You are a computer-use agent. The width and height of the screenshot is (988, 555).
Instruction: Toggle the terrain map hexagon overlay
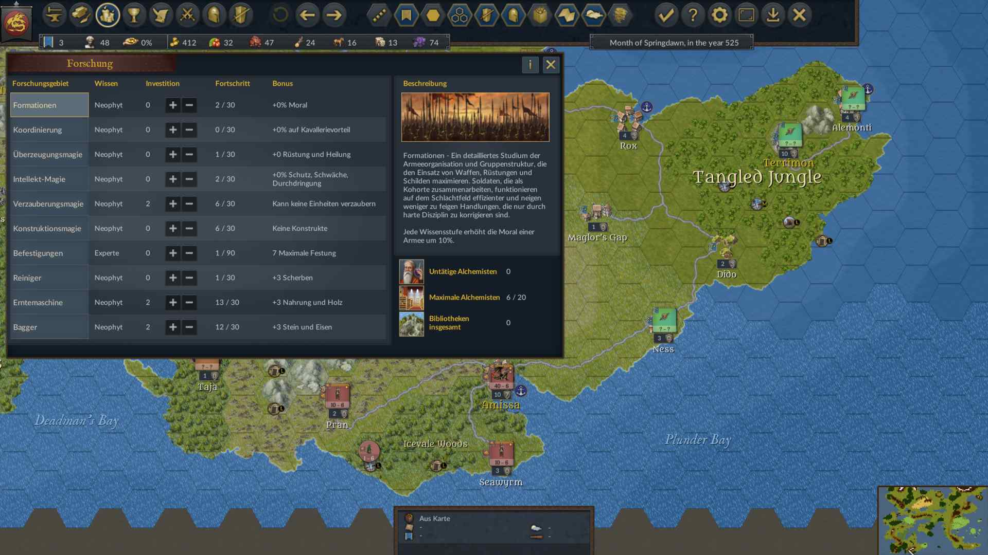pos(567,15)
